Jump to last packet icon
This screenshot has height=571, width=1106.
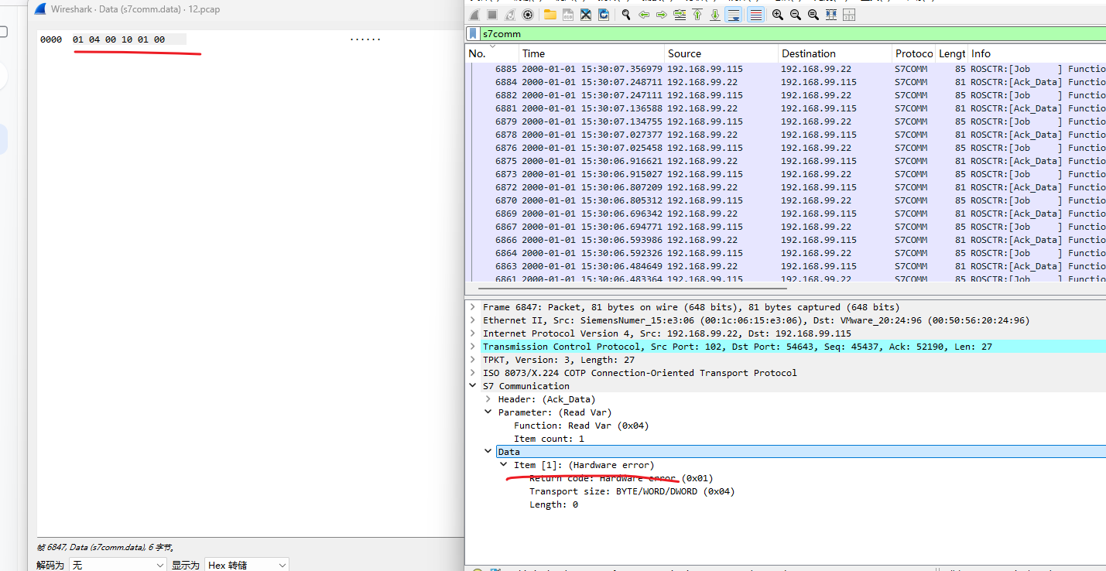[715, 15]
